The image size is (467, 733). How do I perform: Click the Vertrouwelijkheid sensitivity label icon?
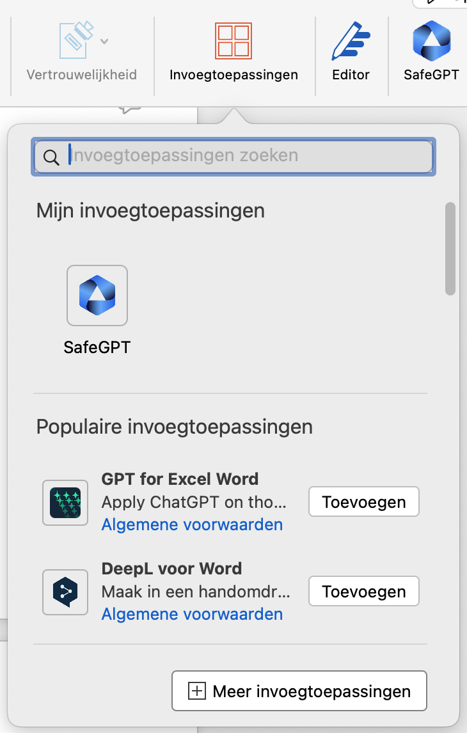[x=75, y=40]
